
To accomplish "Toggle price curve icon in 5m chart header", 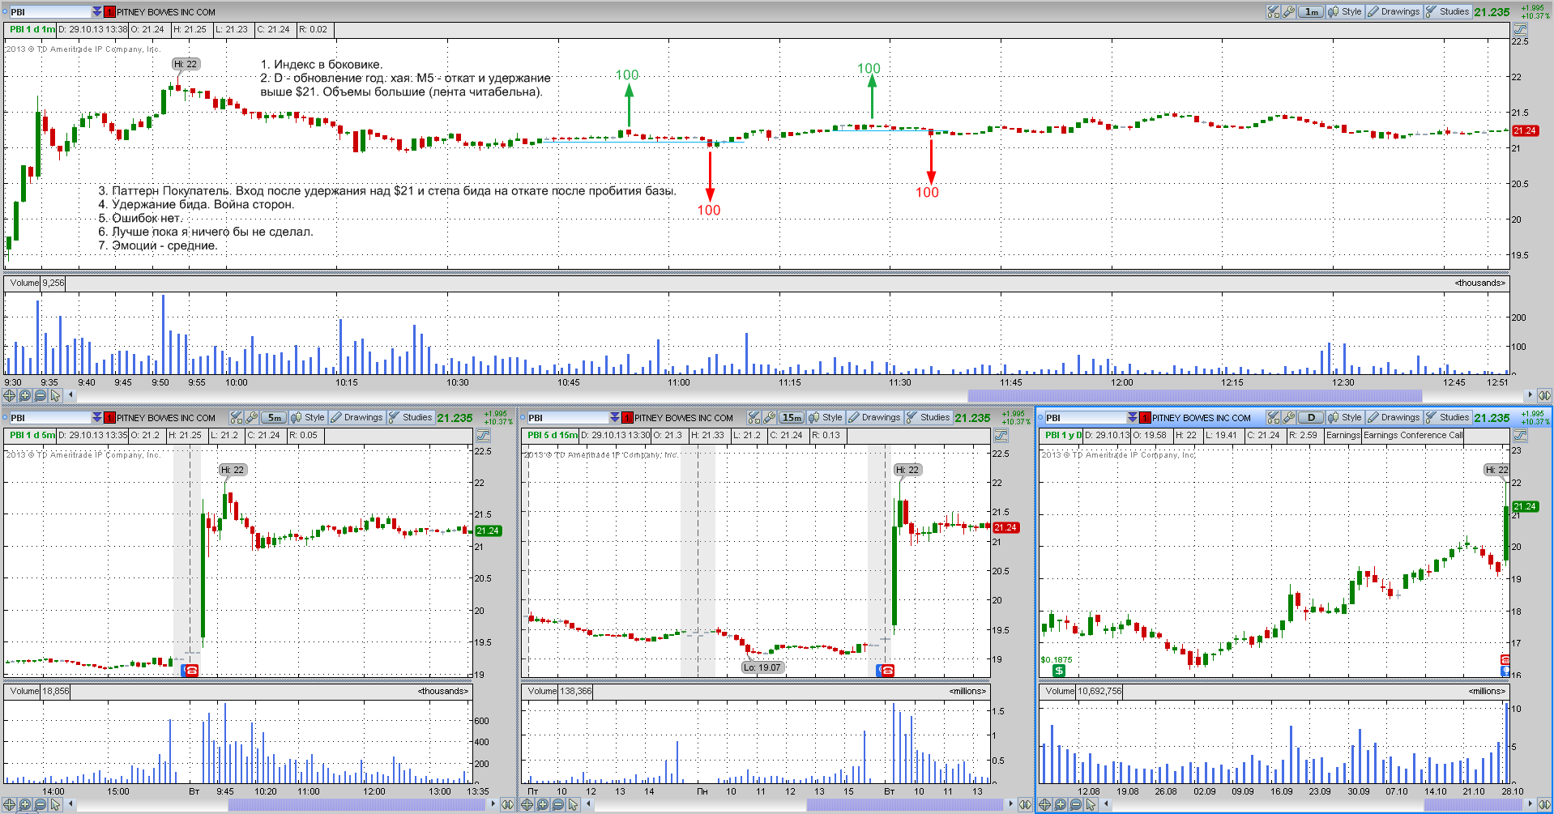I will click(483, 435).
